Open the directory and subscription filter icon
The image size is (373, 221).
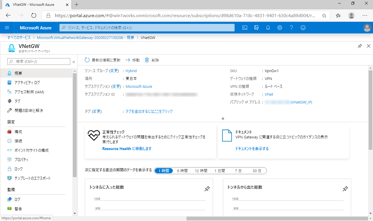pos(256,28)
